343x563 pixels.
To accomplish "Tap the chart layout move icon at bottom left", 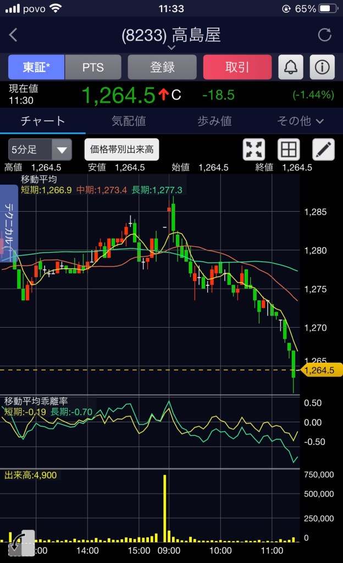I will click(22, 542).
